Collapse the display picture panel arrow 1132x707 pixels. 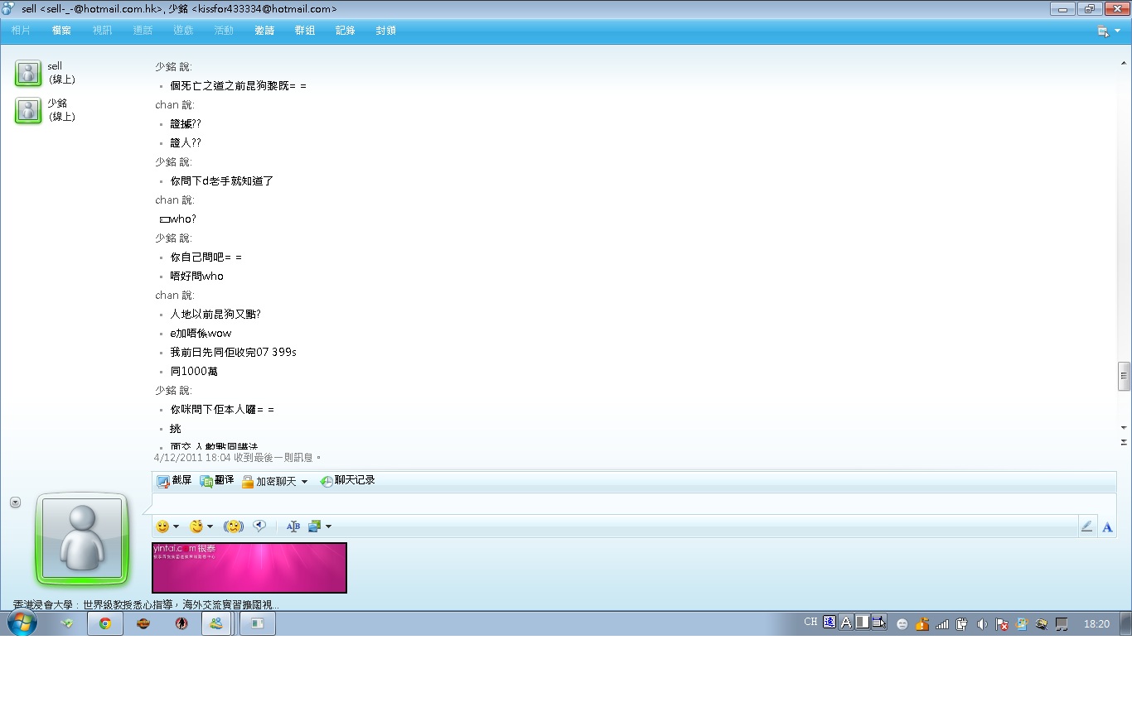pos(15,503)
